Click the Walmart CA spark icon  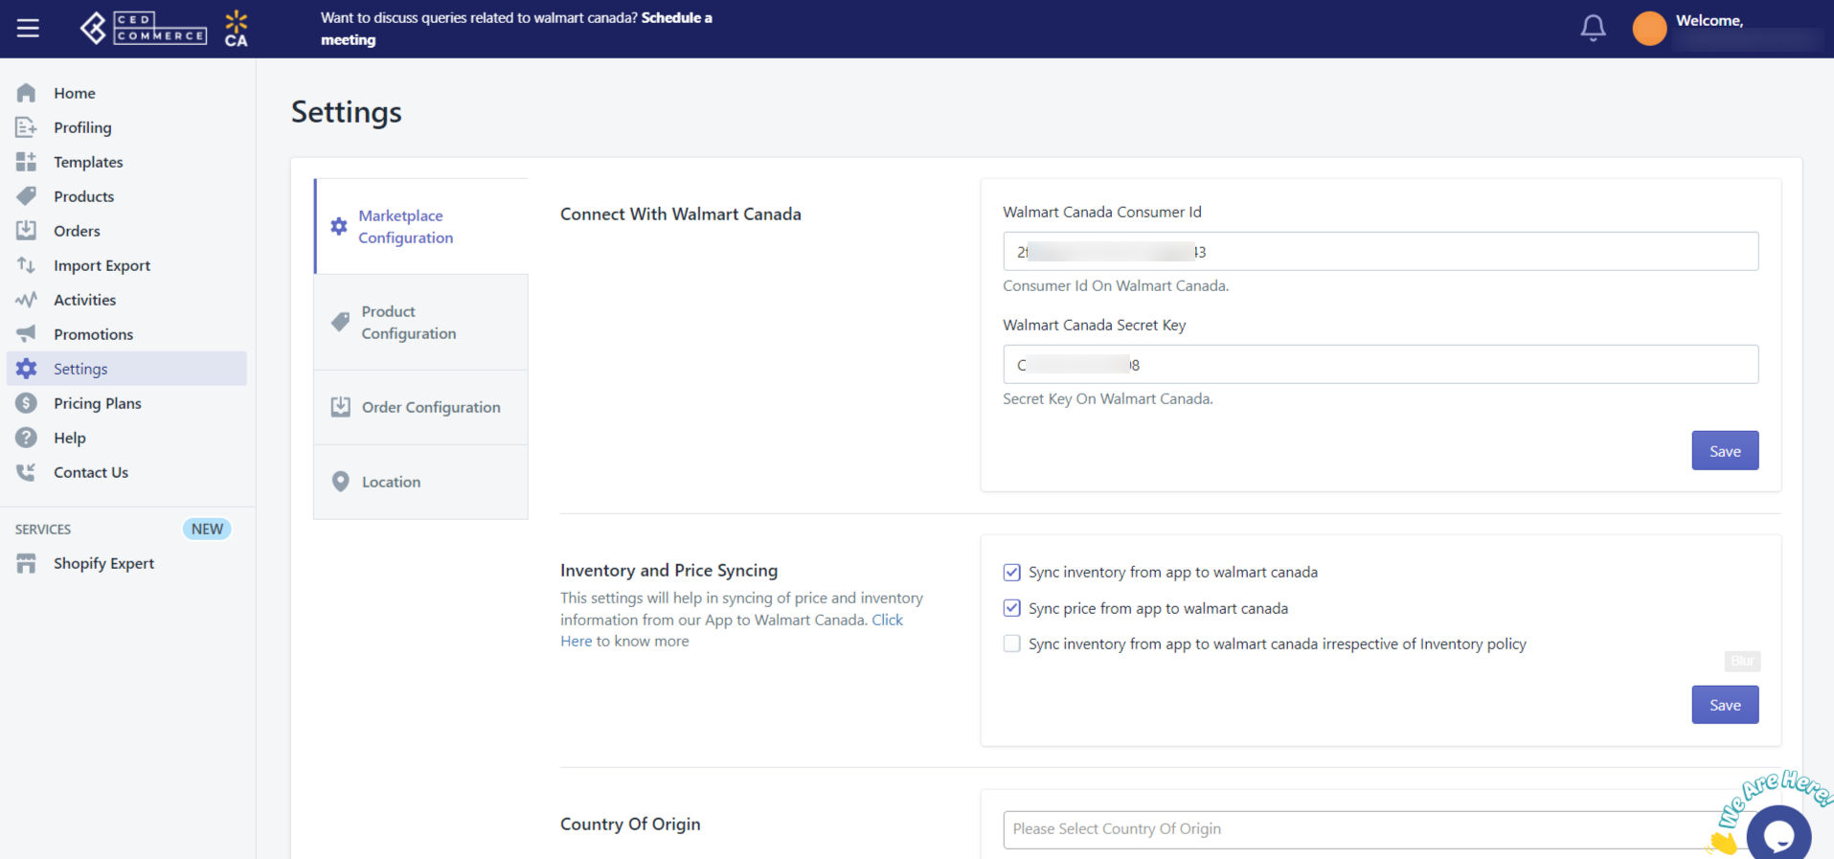[x=237, y=28]
